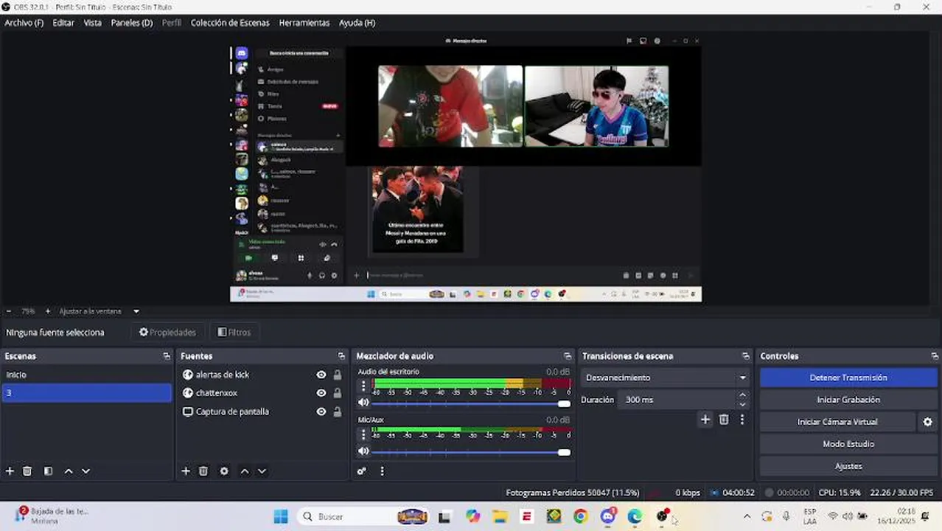Remove selected scene with the Escenas trash icon
Image resolution: width=942 pixels, height=531 pixels.
coord(27,471)
